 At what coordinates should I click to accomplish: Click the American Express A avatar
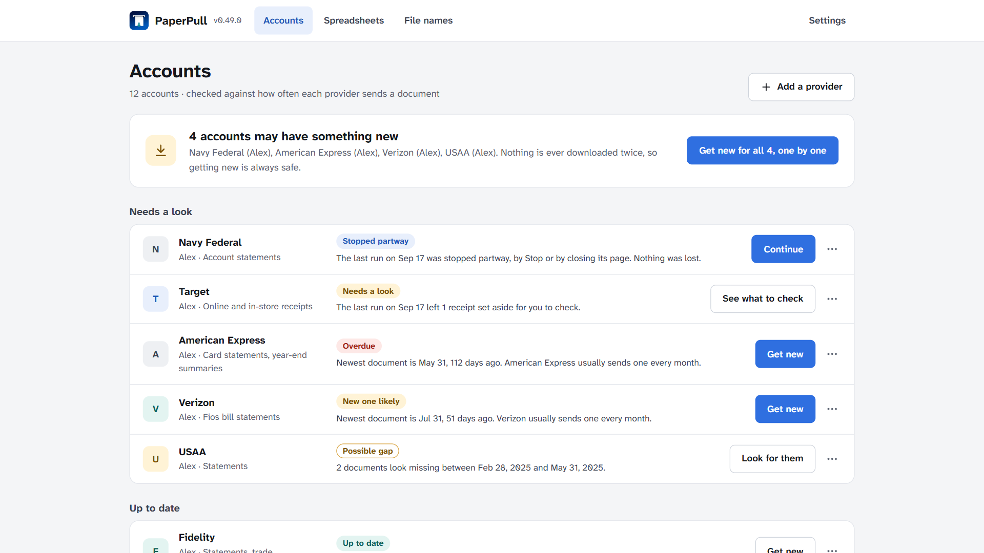pyautogui.click(x=156, y=354)
